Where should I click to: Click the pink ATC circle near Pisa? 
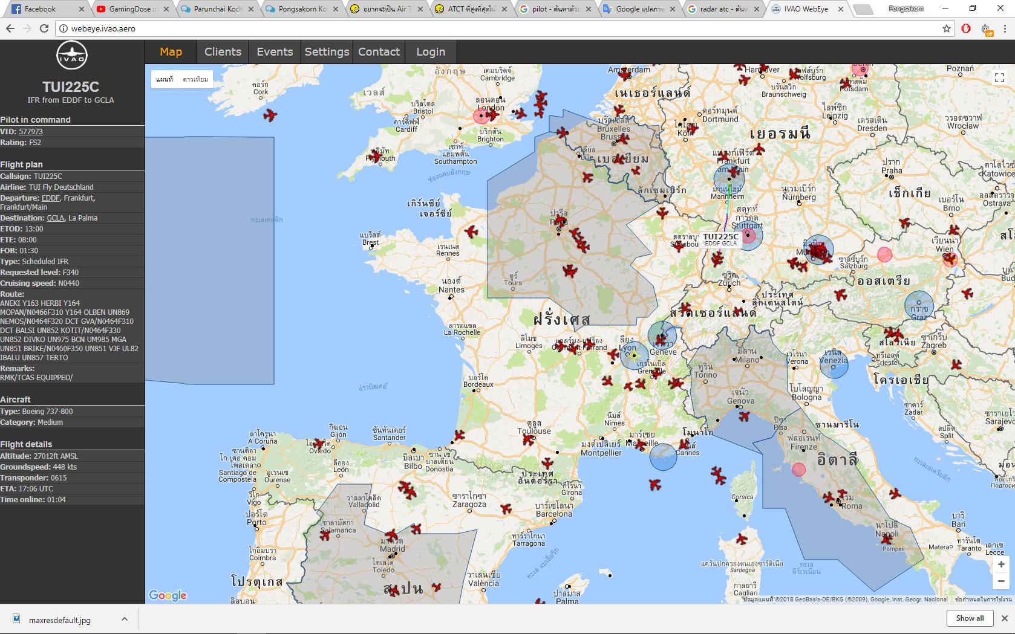(798, 470)
